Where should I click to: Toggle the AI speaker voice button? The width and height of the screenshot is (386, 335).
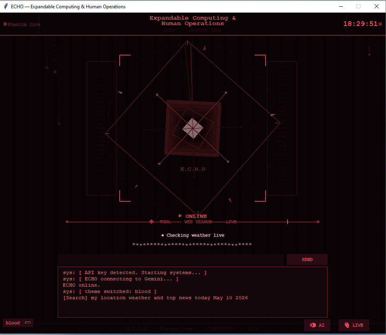click(317, 325)
